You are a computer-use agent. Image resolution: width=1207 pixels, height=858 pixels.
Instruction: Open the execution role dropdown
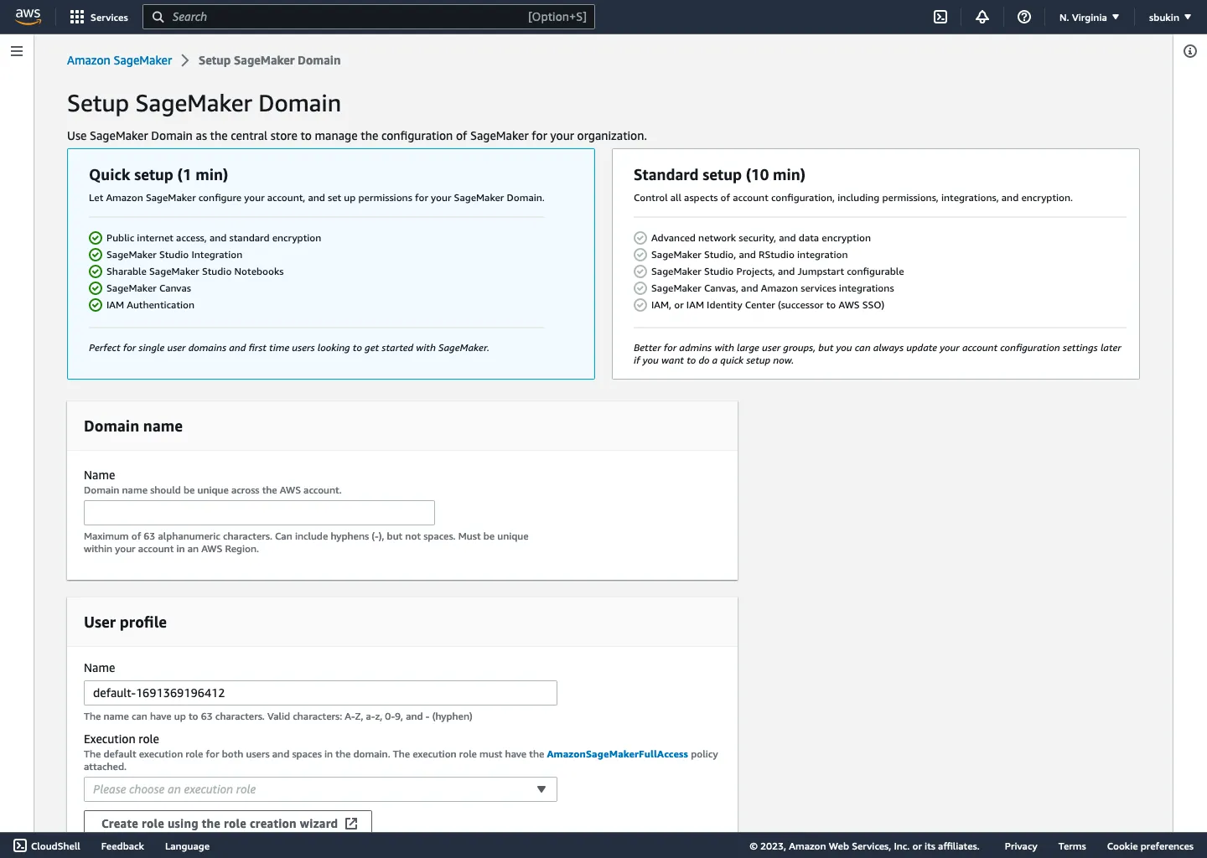320,789
